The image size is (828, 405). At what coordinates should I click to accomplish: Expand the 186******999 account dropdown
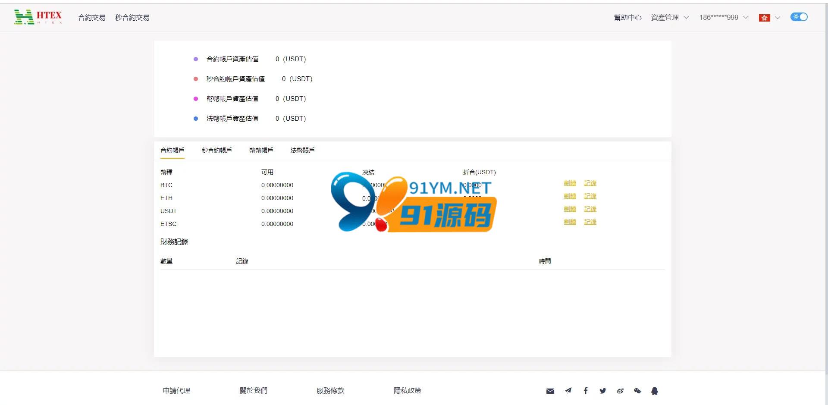[724, 17]
